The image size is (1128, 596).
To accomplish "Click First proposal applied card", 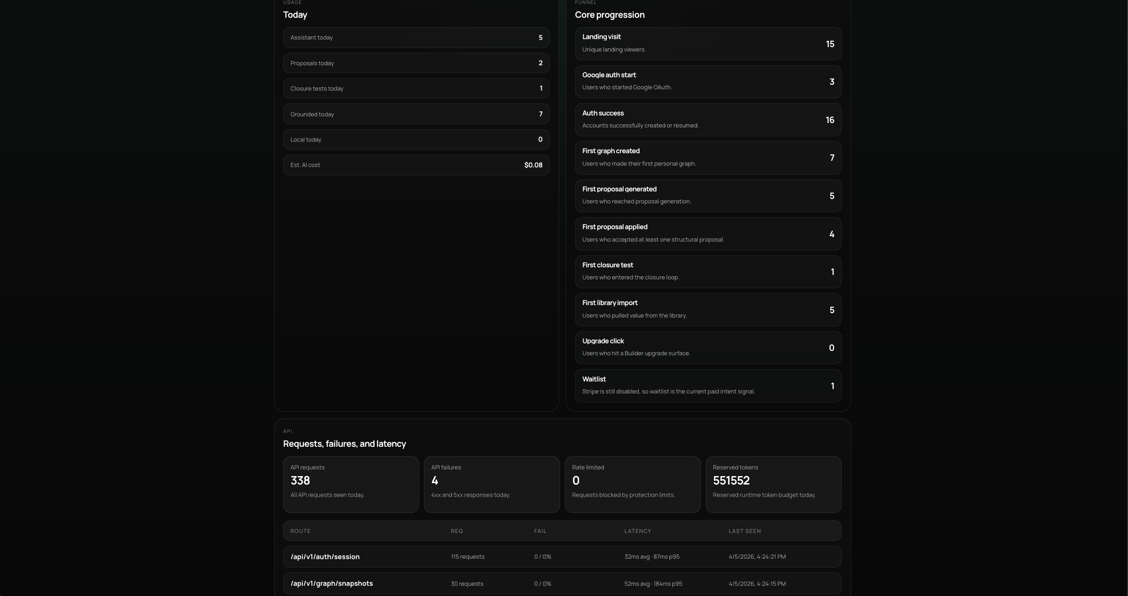I will (708, 234).
